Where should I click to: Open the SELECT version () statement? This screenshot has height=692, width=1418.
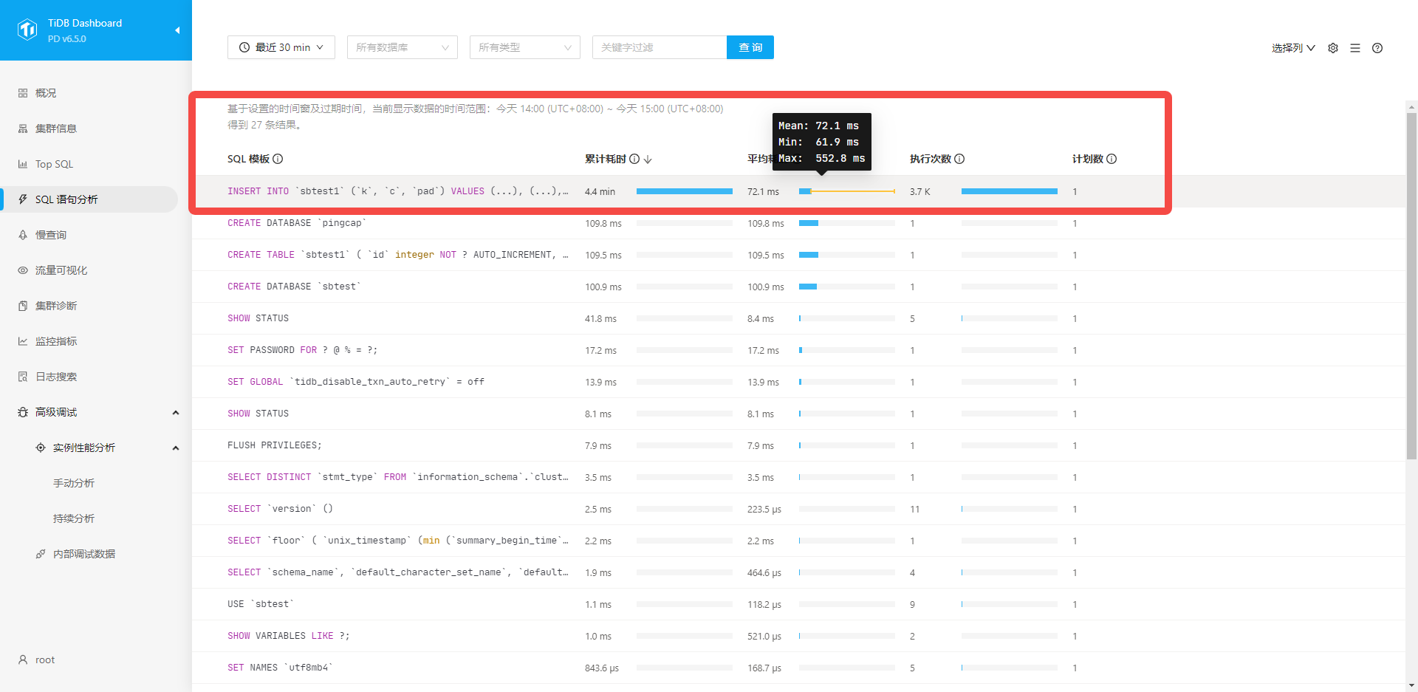[x=799, y=509]
